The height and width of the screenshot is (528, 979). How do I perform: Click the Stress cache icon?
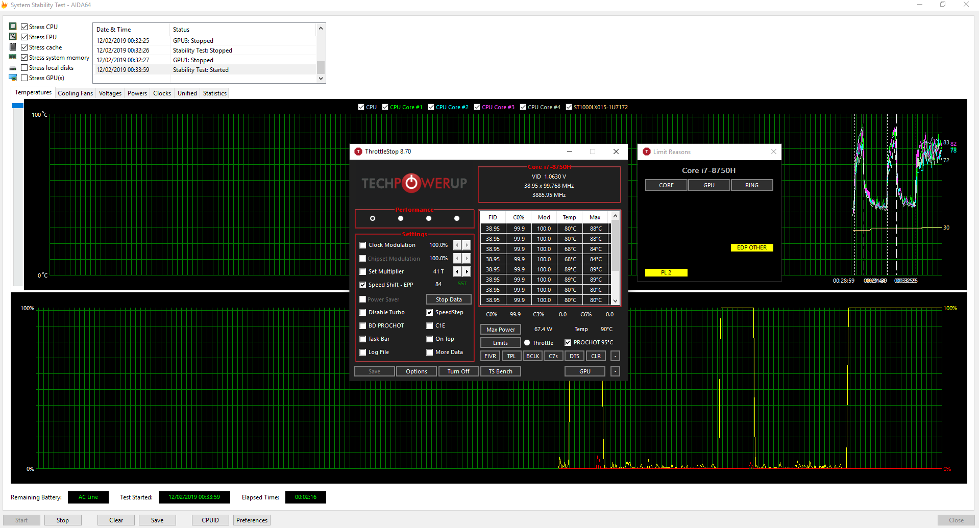[x=13, y=46]
